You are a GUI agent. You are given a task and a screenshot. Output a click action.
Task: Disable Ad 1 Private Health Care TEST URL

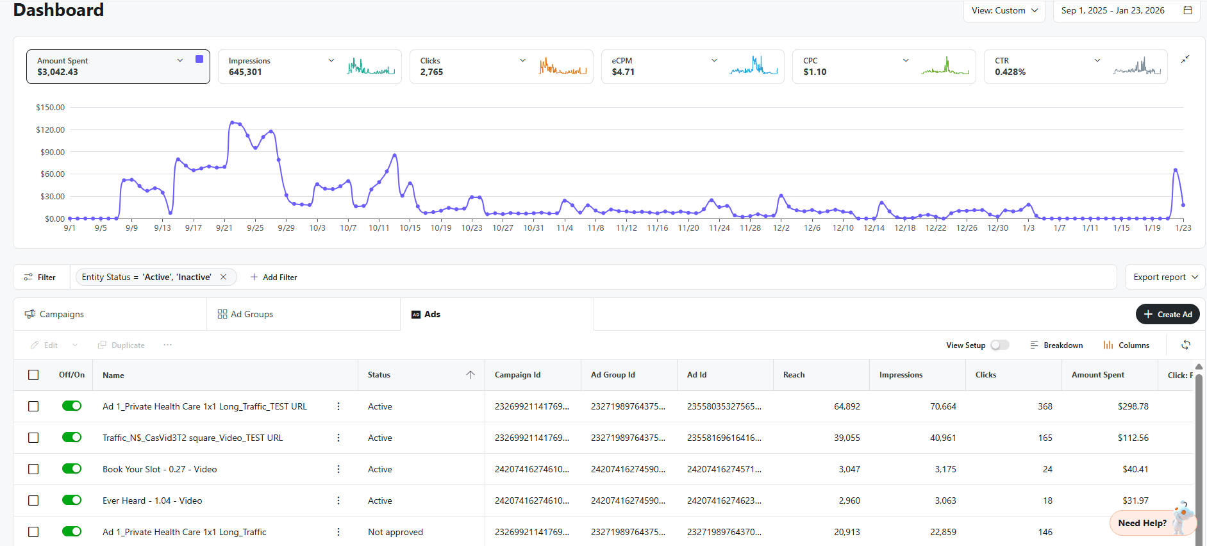(72, 406)
